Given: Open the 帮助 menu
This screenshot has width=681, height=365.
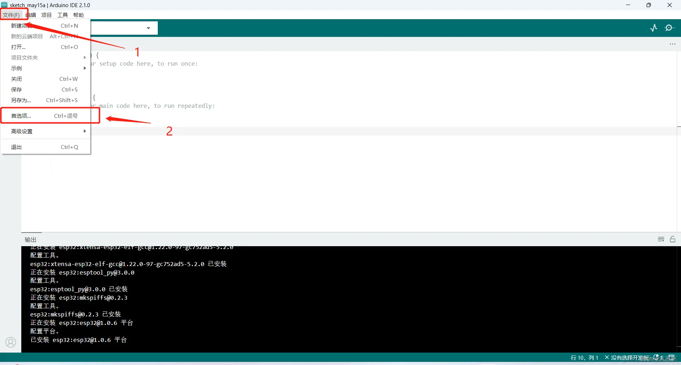Looking at the screenshot, I should [78, 15].
